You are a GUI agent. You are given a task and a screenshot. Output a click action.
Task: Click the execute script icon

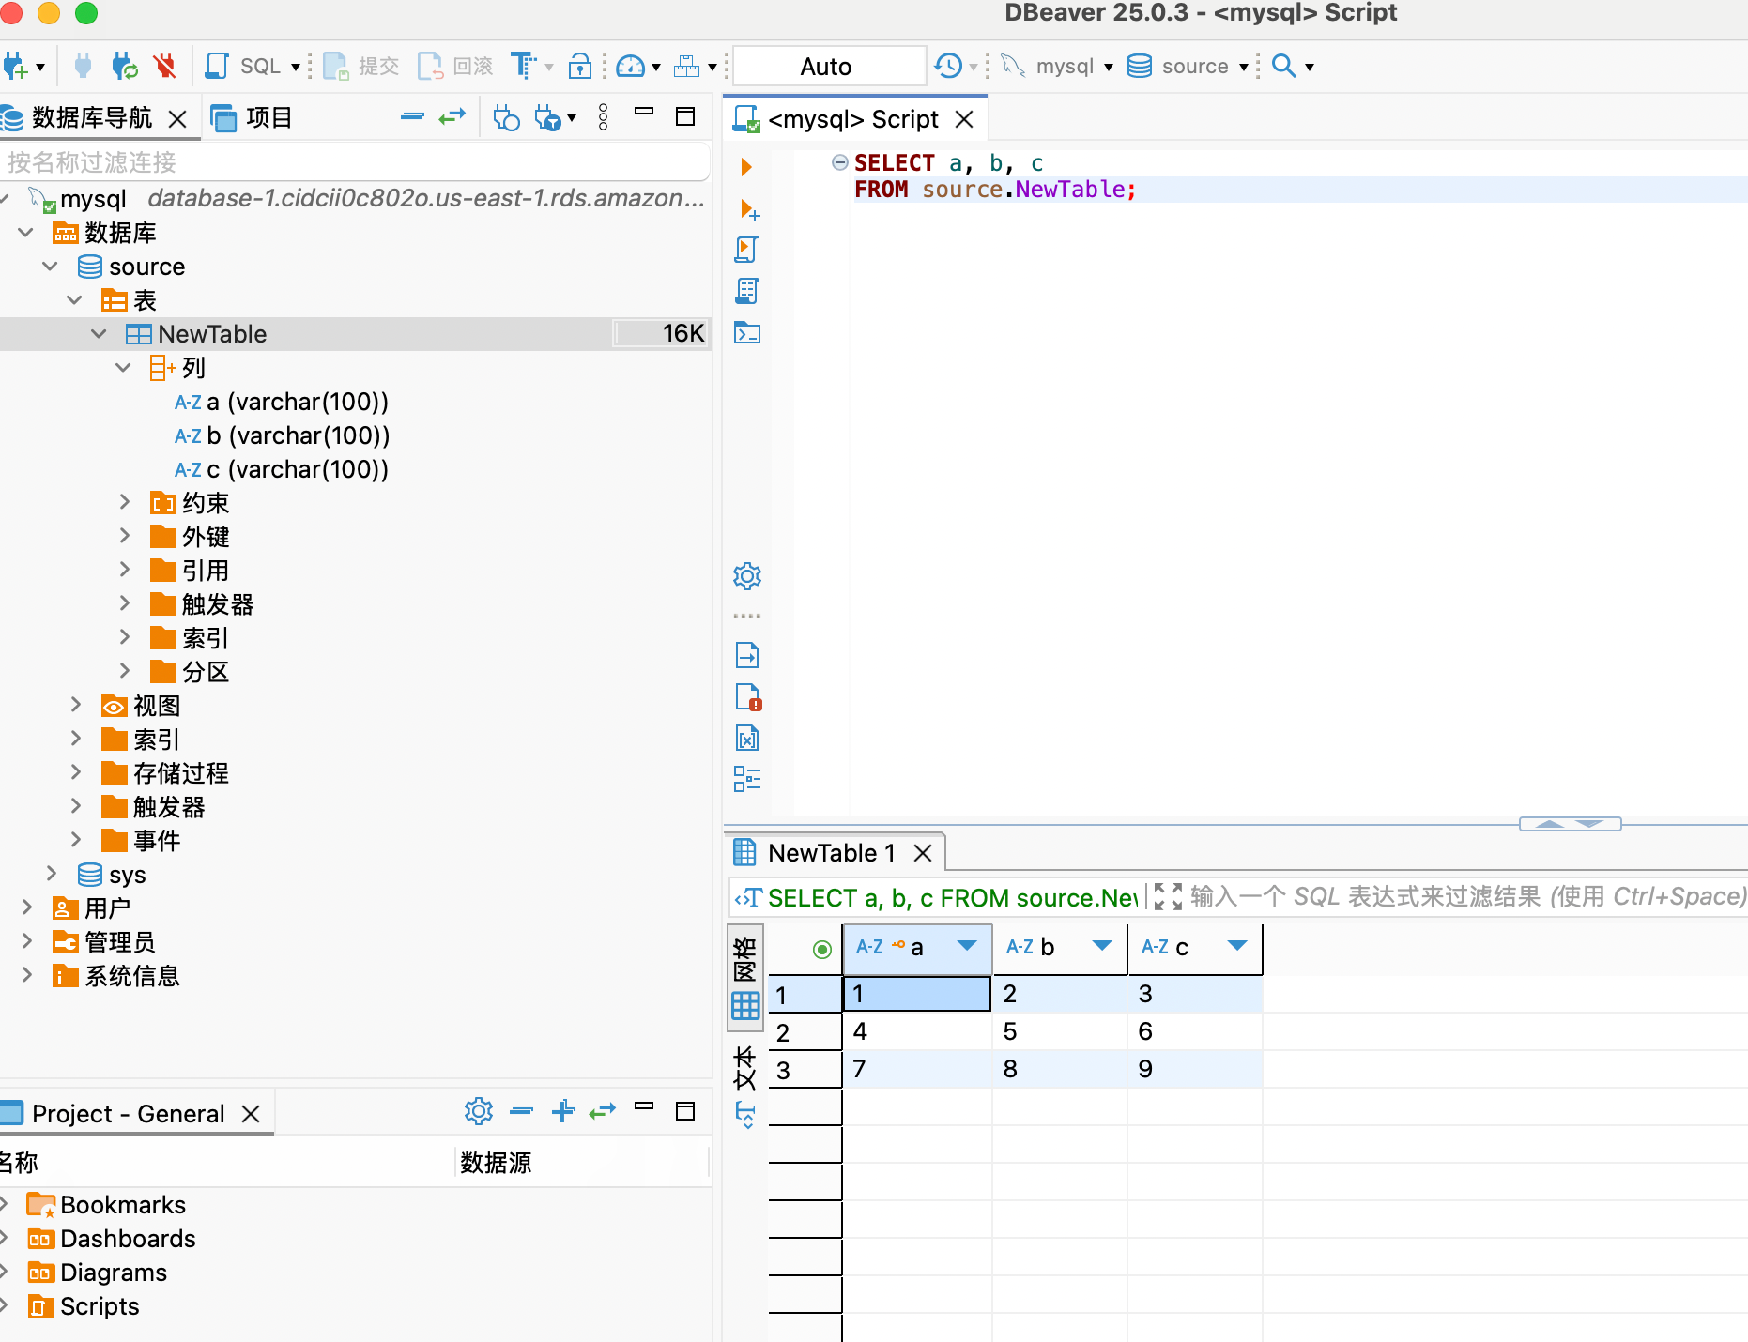click(746, 250)
